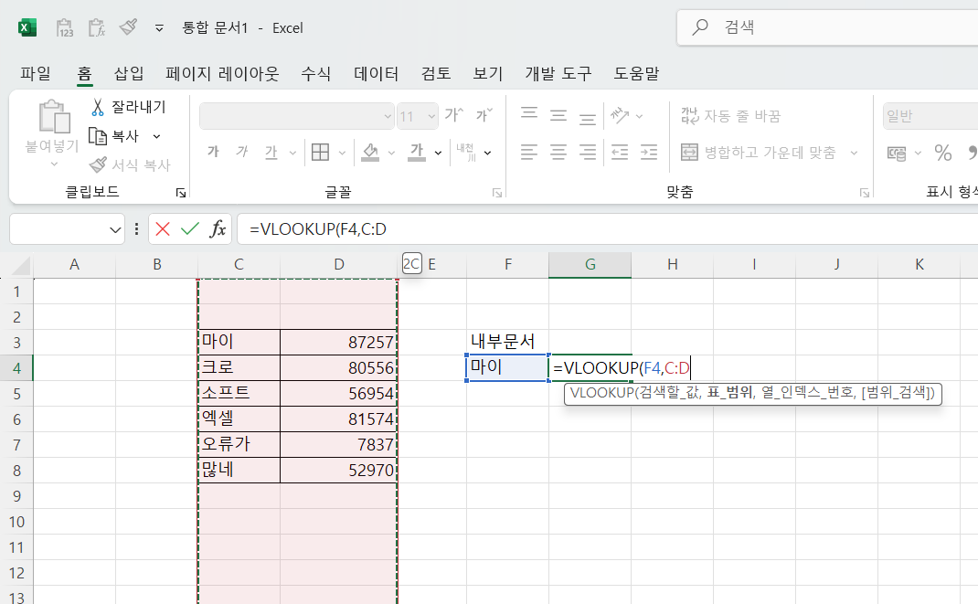Click the insert function fx icon

[x=218, y=229]
